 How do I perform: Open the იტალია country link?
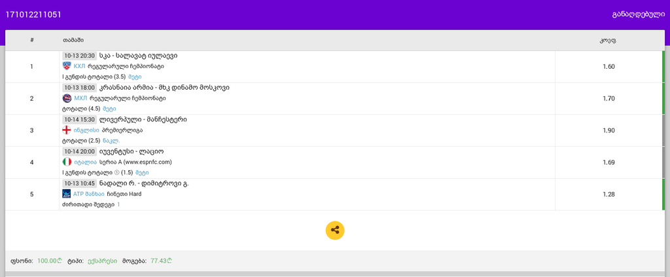(x=85, y=162)
